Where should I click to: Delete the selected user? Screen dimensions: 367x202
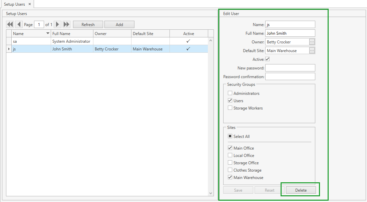coord(301,190)
